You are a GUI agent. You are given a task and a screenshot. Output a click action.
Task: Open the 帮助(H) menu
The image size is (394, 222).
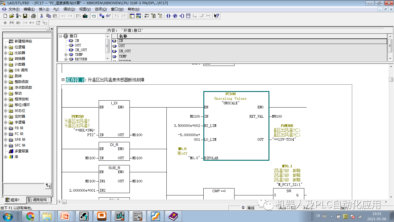[x=134, y=9]
